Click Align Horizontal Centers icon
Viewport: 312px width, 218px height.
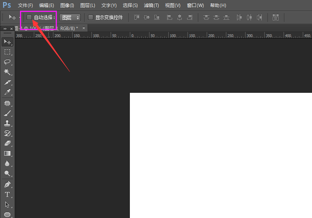tap(180, 17)
